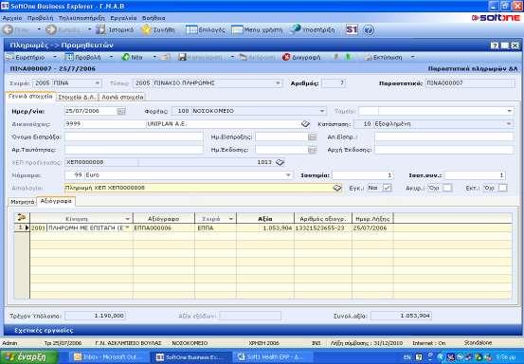Screen dimensions: 524x364
Task: Click the Όνομα Εισπράξα input field
Action: [x=134, y=136]
